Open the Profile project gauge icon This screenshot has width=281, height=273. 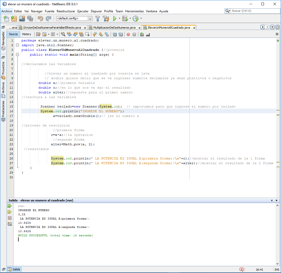pyautogui.click(x=136, y=19)
